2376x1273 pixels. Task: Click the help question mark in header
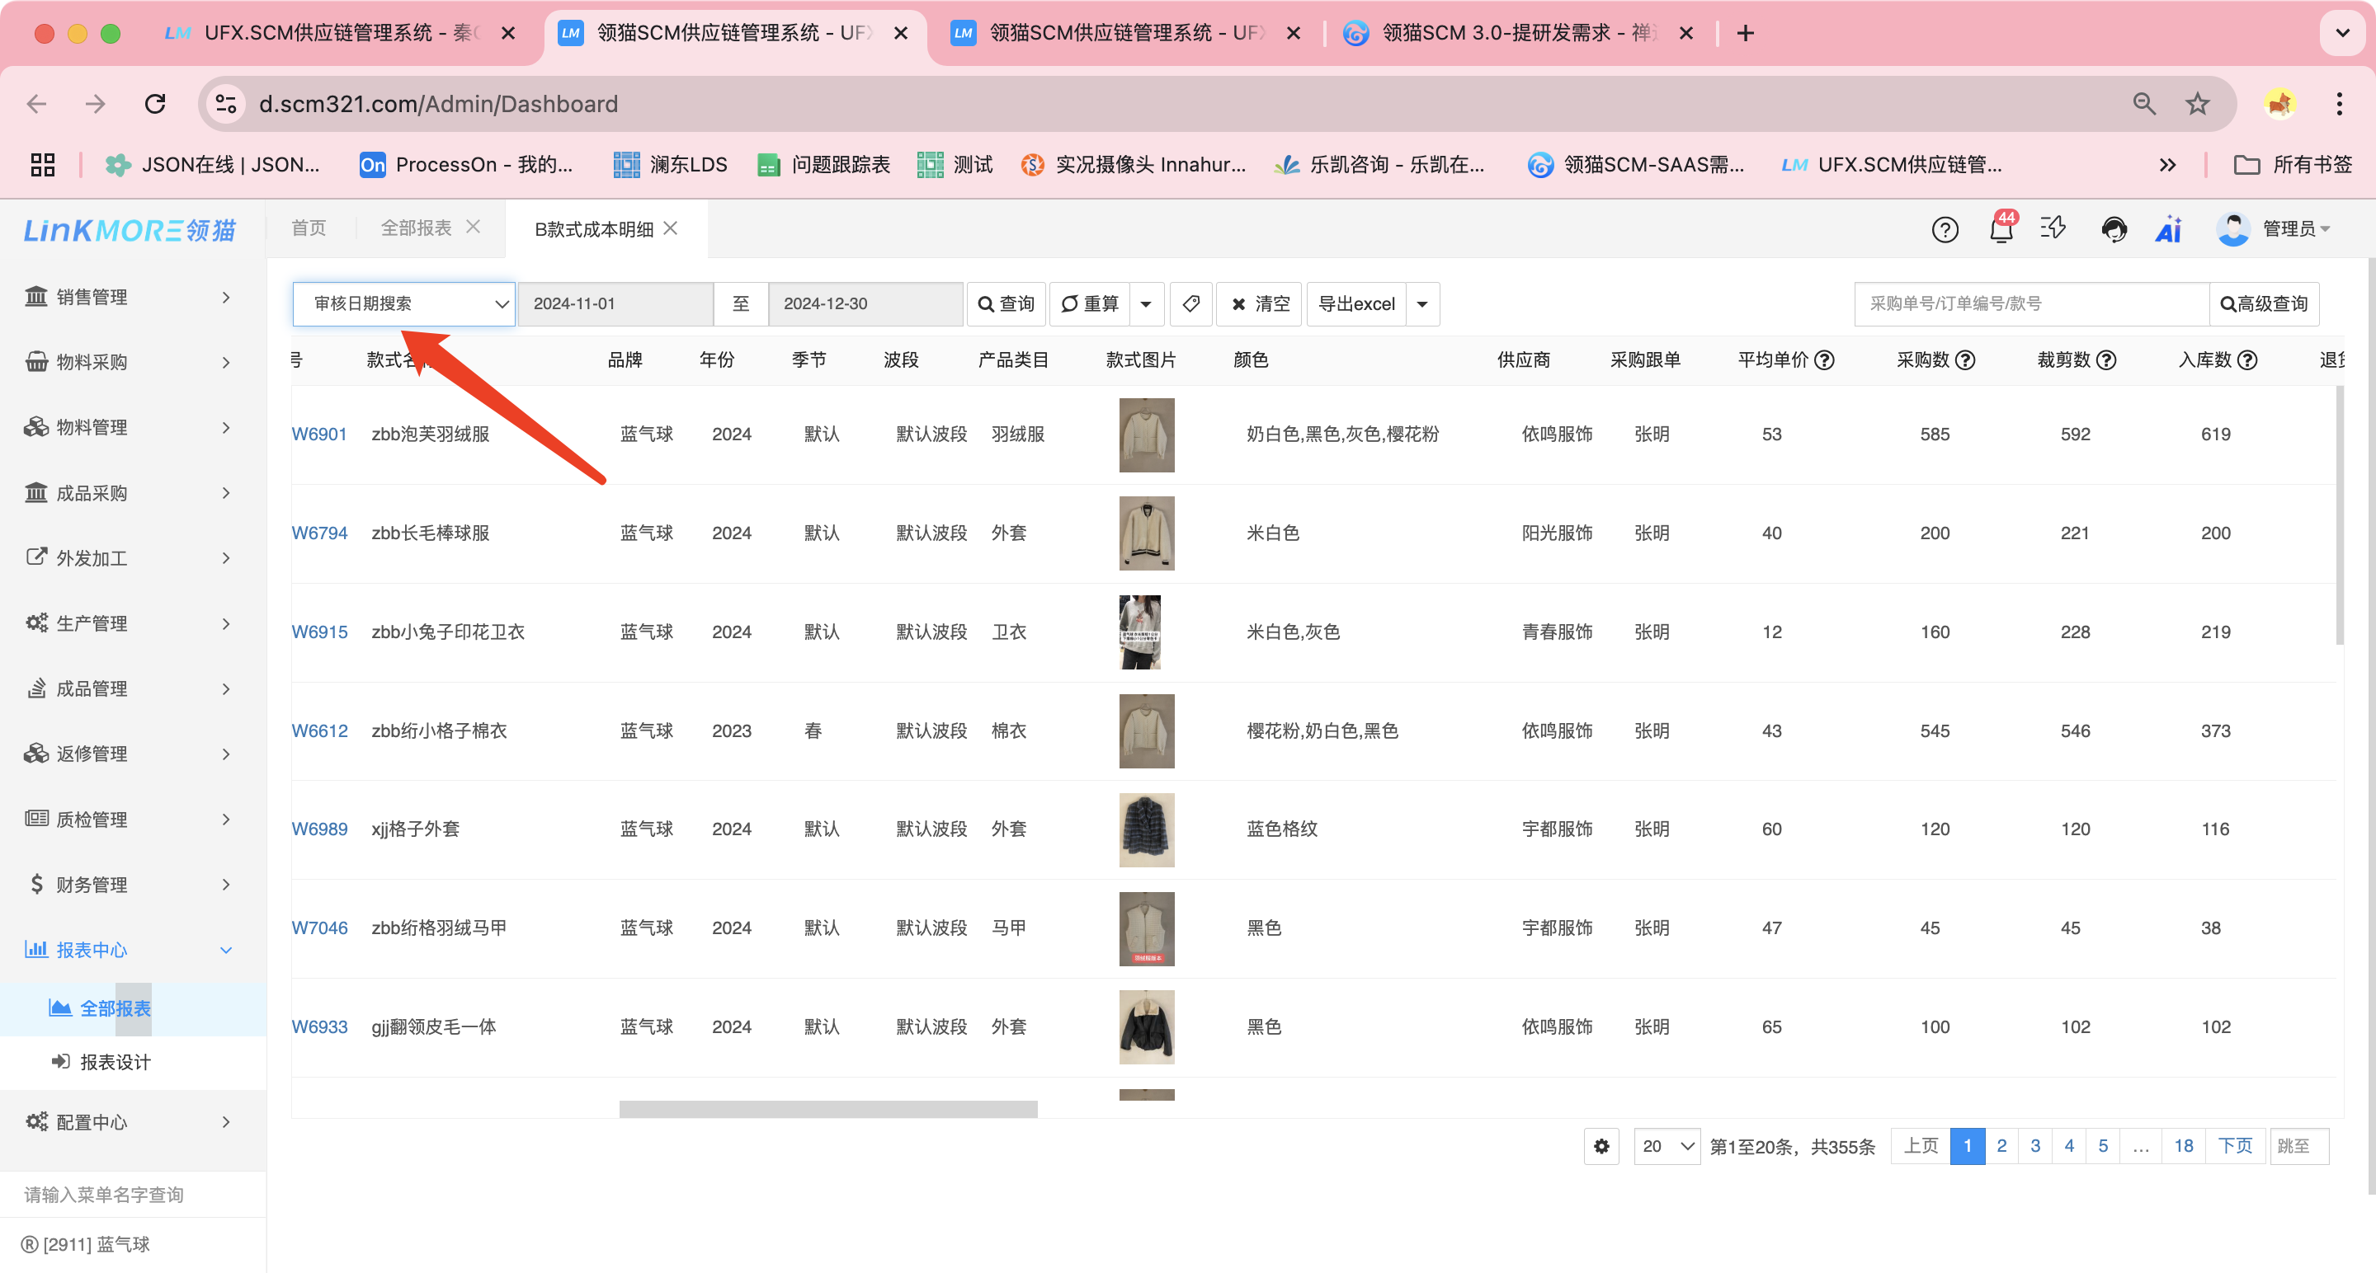(x=1945, y=228)
